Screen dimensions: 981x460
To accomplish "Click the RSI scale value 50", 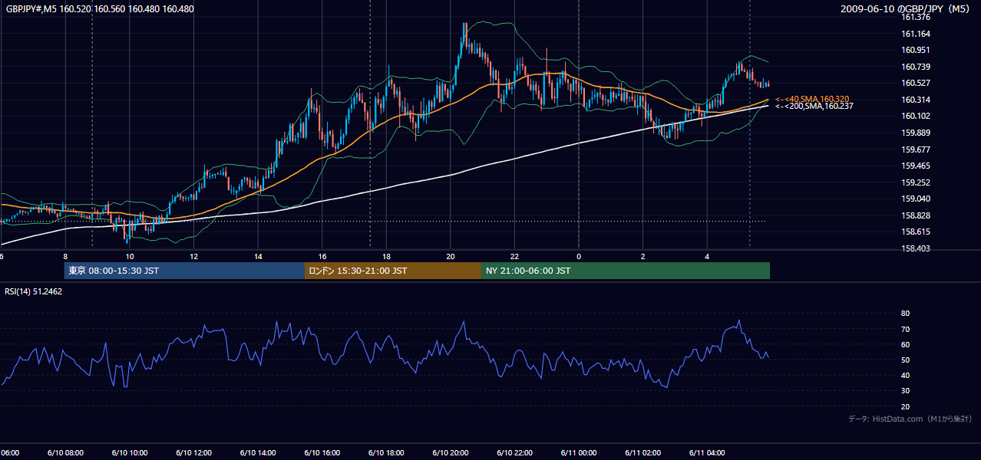I will coord(906,360).
